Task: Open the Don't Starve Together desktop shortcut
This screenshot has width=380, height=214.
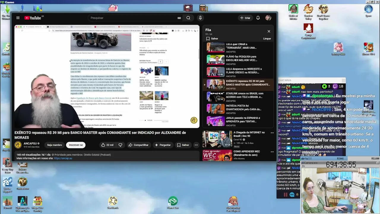Action: [x=323, y=12]
